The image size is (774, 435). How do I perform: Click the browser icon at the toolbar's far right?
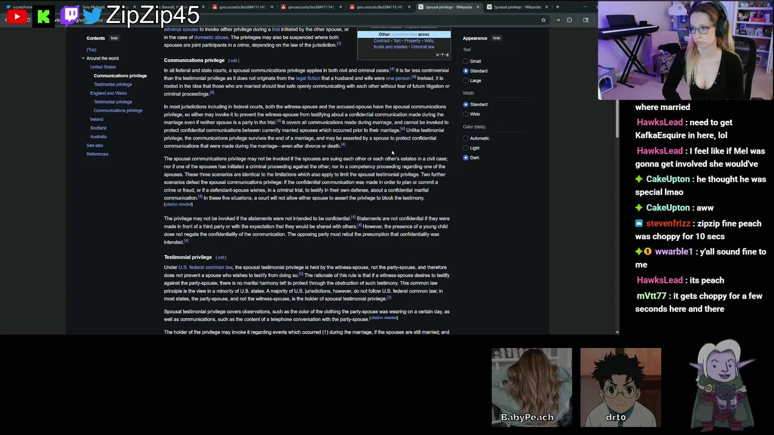(x=585, y=20)
